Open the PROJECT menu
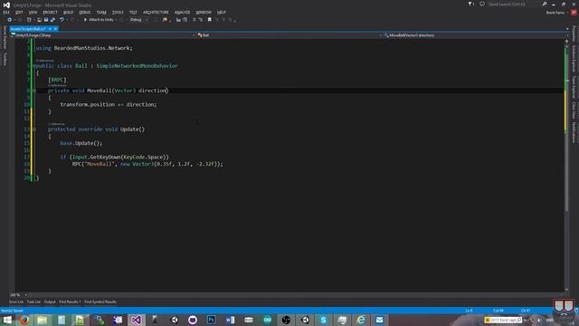This screenshot has height=326, width=579. (50, 12)
